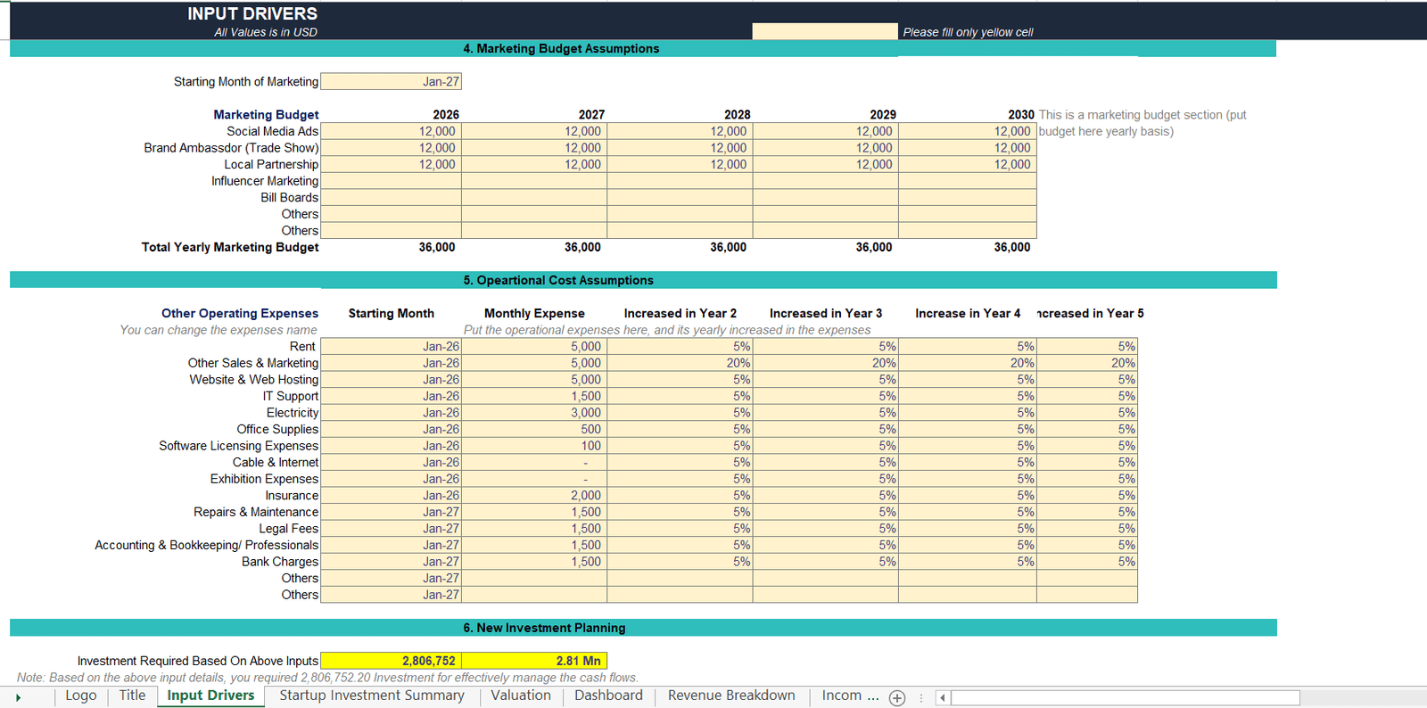Switch to the Title sheet tab
Image resolution: width=1427 pixels, height=708 pixels.
coord(132,696)
